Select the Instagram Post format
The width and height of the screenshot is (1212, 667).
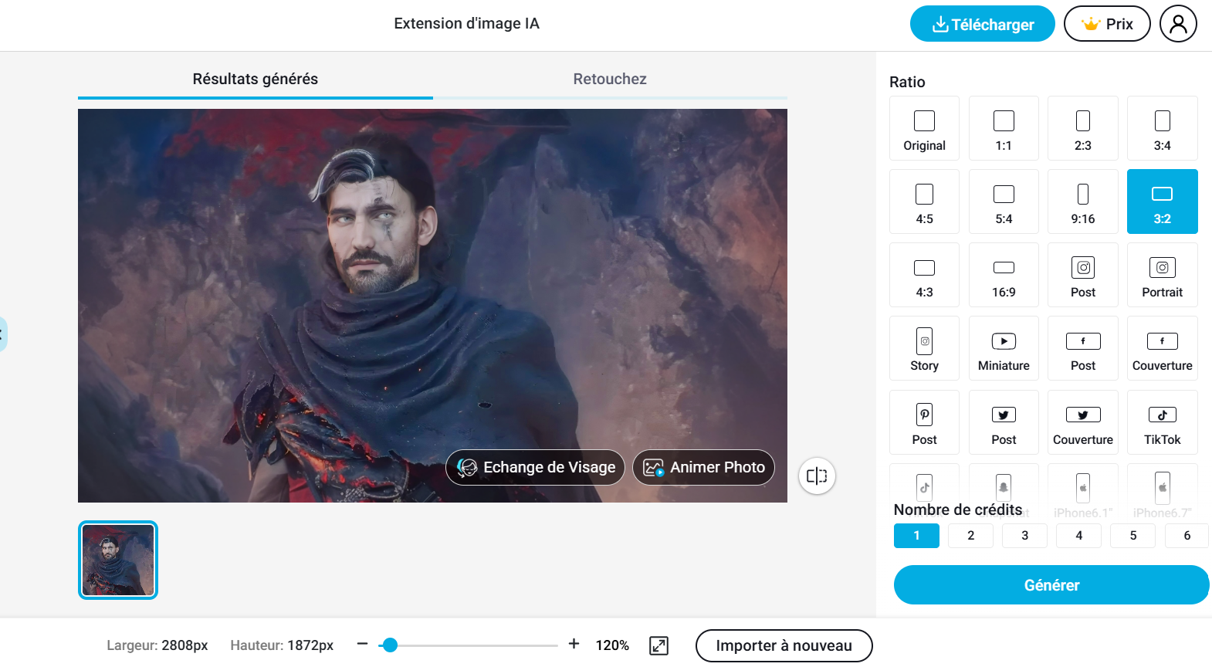pos(1083,275)
